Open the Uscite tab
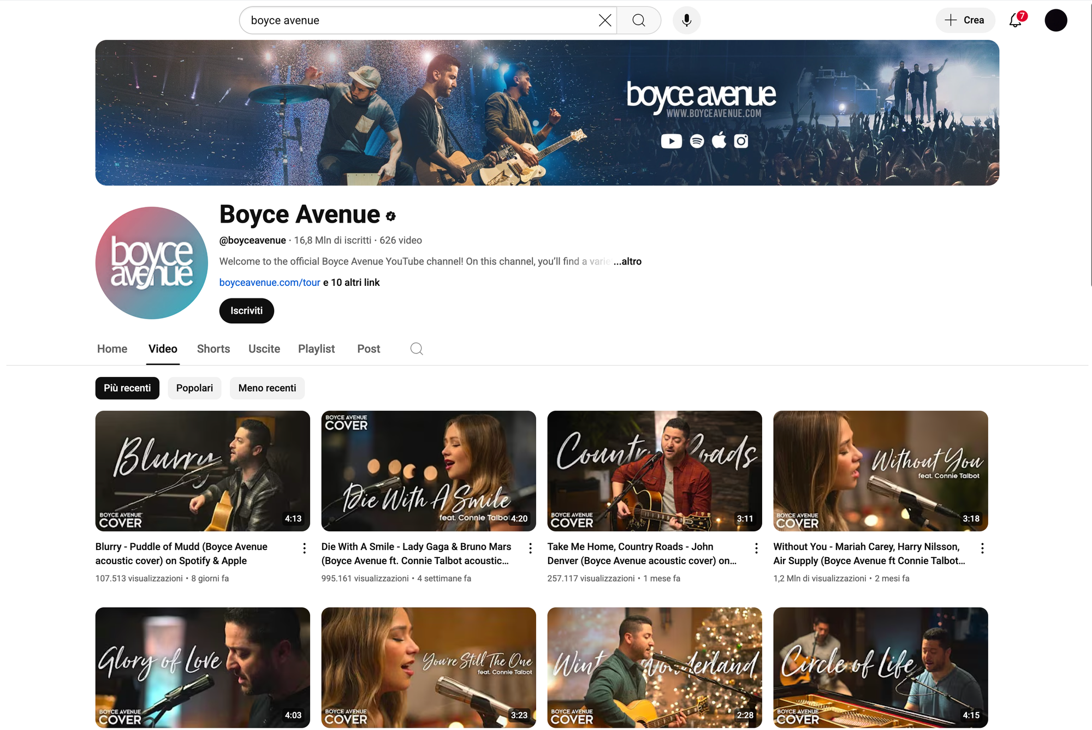1092x730 pixels. (264, 349)
